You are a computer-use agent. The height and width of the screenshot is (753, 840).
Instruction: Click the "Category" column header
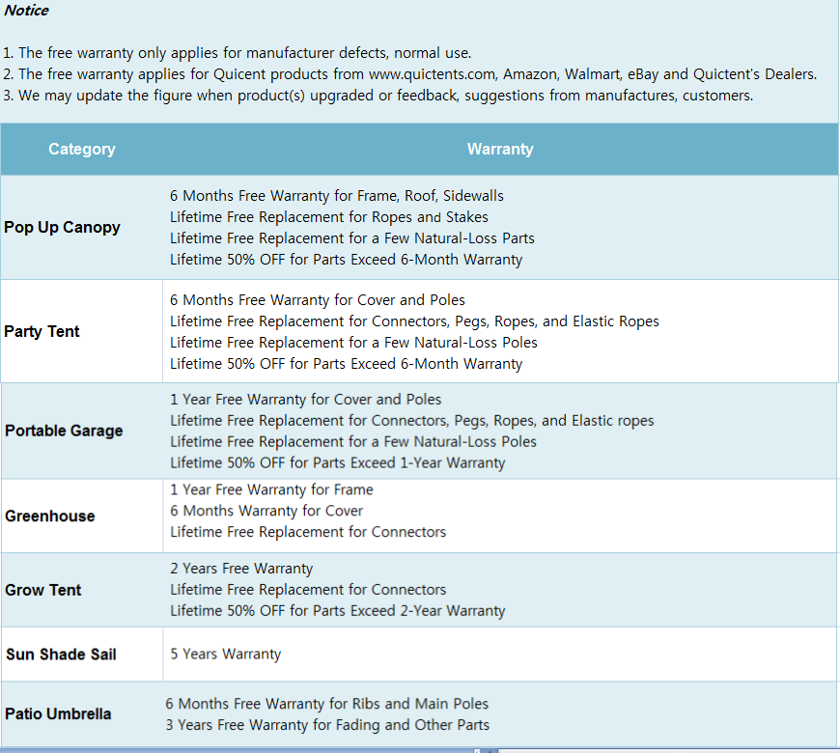click(x=82, y=149)
